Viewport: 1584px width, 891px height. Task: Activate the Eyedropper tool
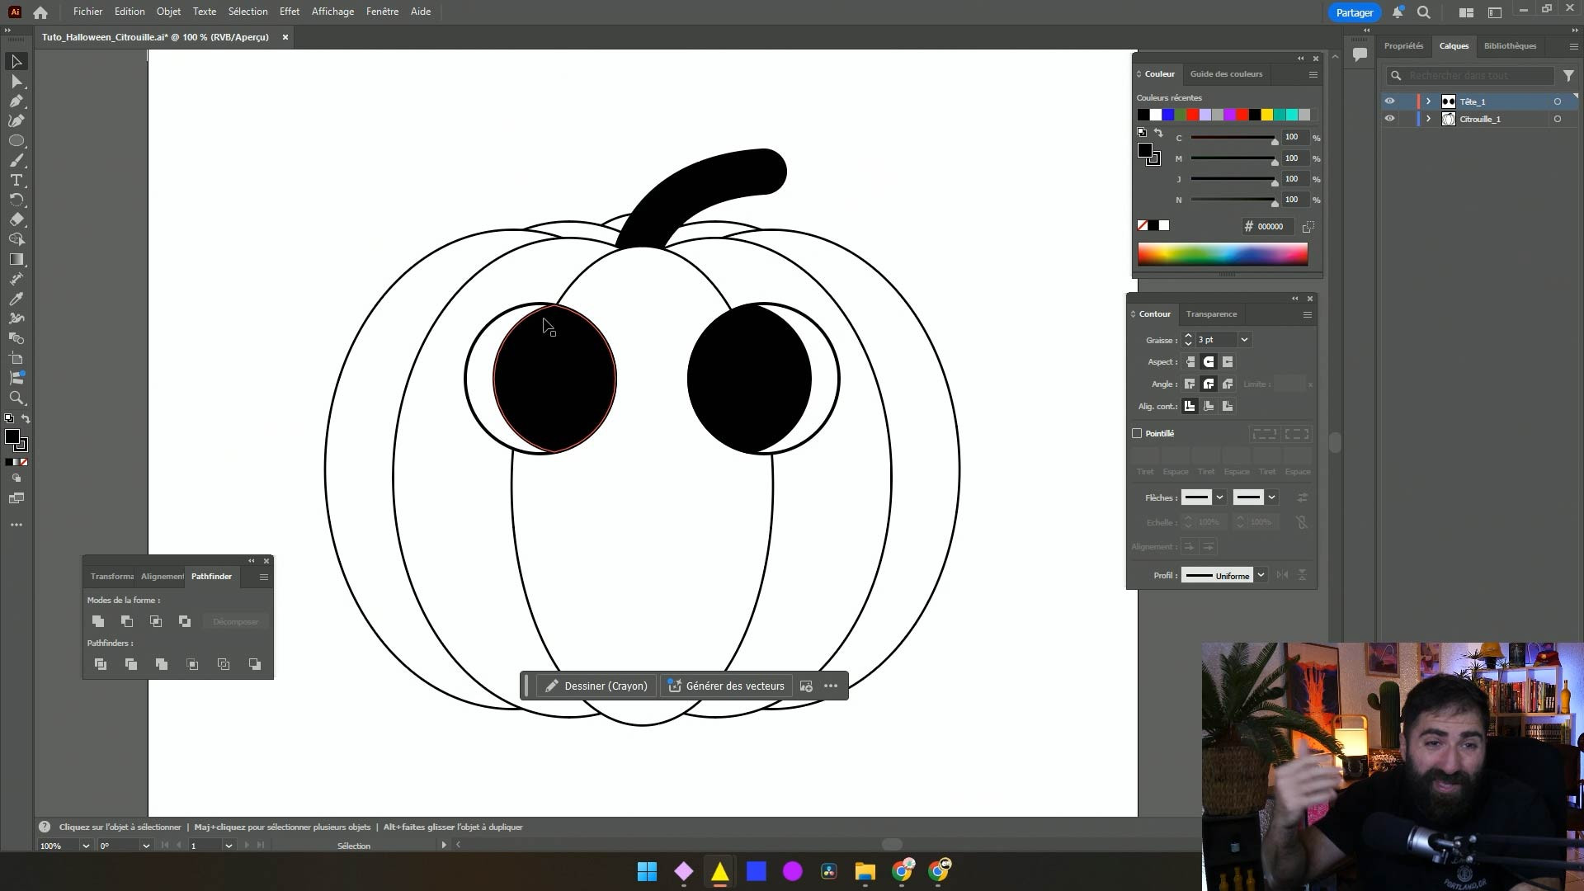coord(16,299)
